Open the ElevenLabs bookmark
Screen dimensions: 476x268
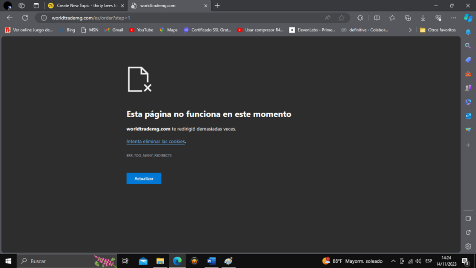click(x=312, y=30)
